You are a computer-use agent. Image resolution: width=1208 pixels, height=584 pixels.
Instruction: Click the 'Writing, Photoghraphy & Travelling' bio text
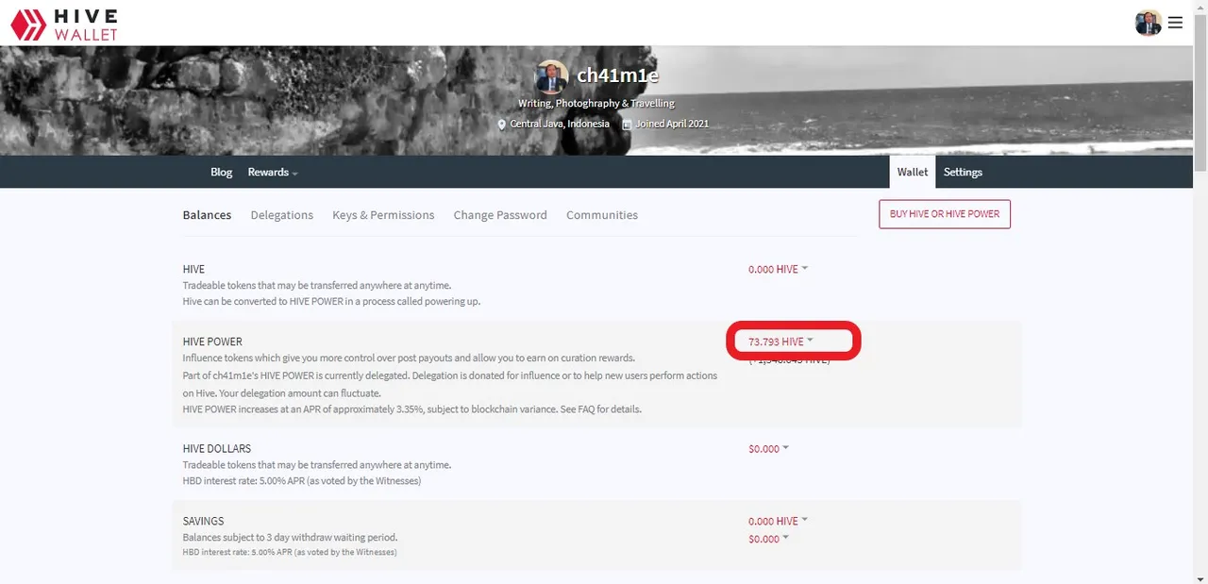point(596,103)
